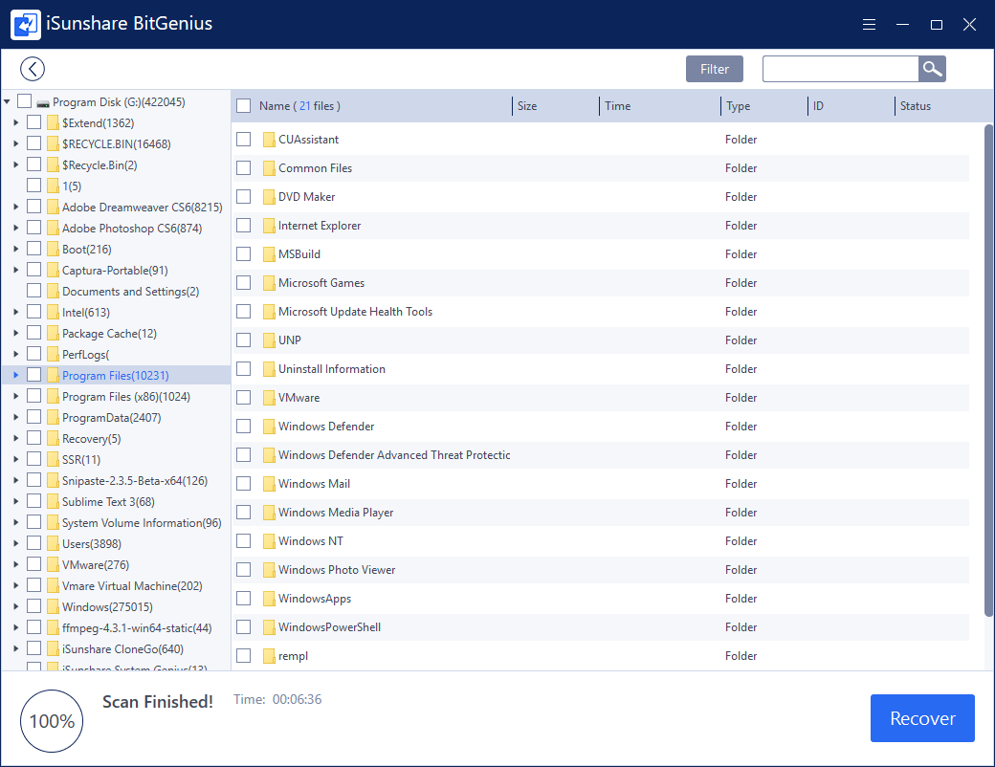
Task: Click the back arrow circle icon
Action: pos(33,69)
